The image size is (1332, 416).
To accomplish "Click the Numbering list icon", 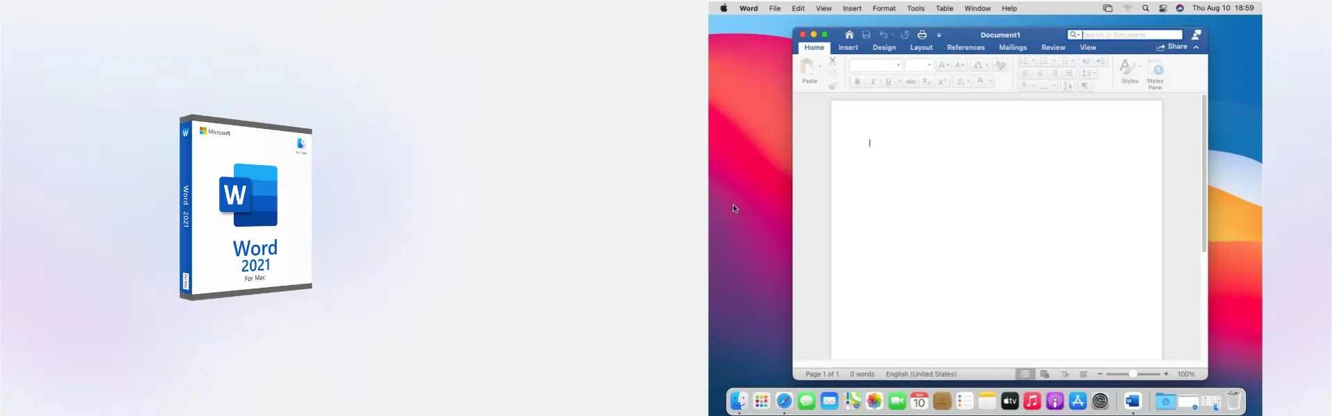I will click(1043, 61).
